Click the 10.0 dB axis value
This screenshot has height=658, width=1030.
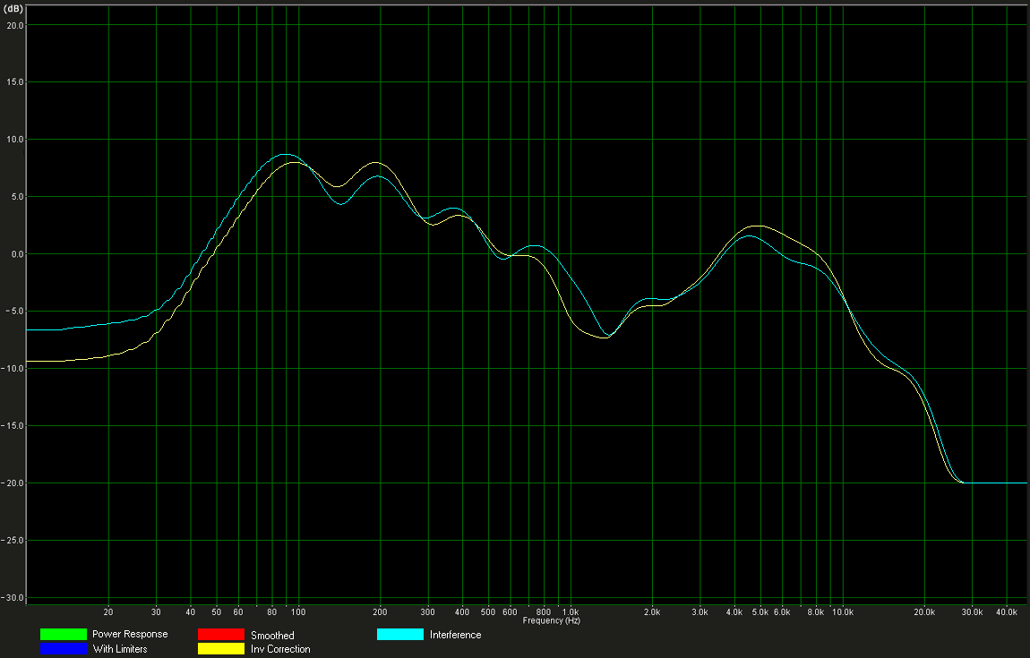click(x=15, y=140)
